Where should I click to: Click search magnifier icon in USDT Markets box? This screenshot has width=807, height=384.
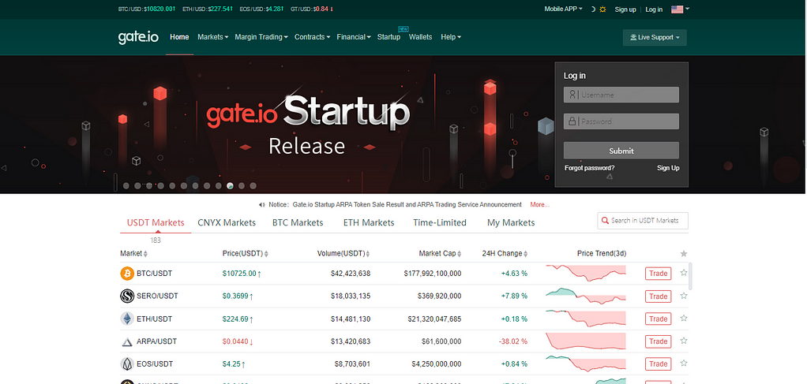point(605,221)
